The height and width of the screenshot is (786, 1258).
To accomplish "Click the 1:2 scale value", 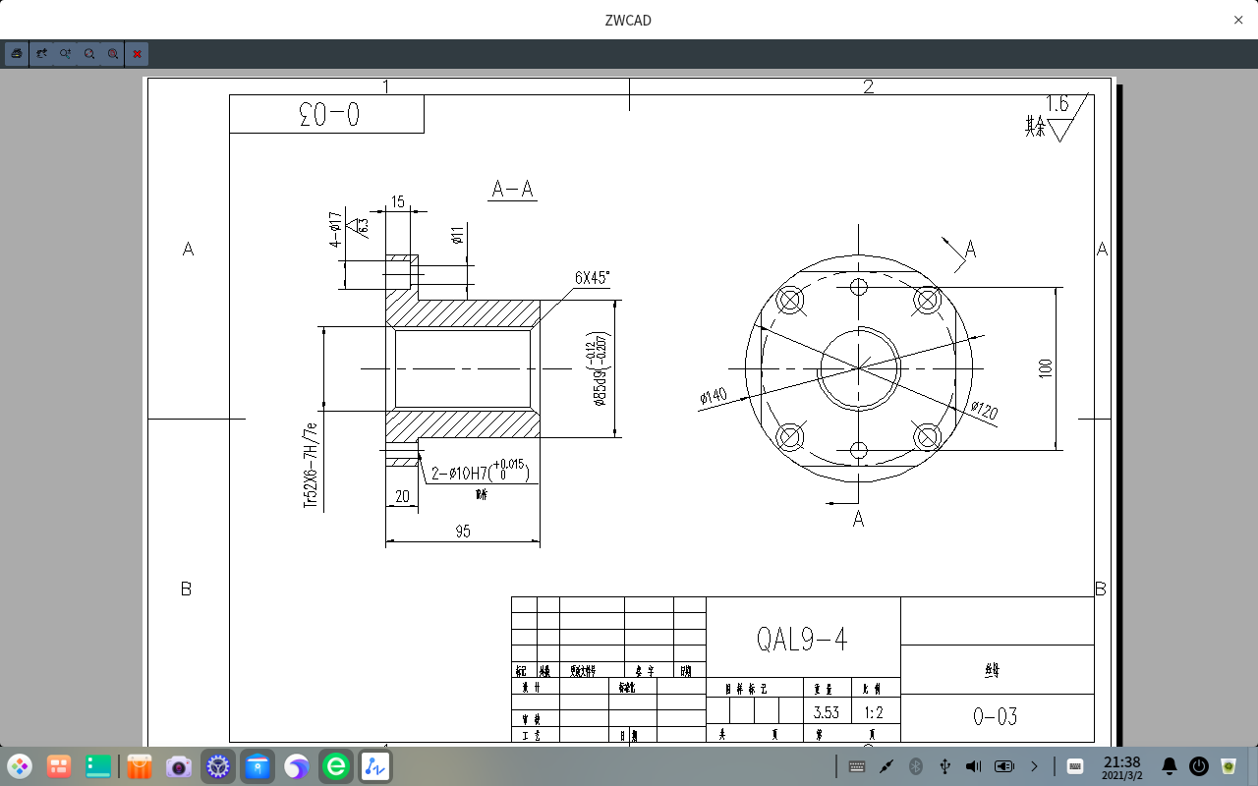I will (874, 711).
